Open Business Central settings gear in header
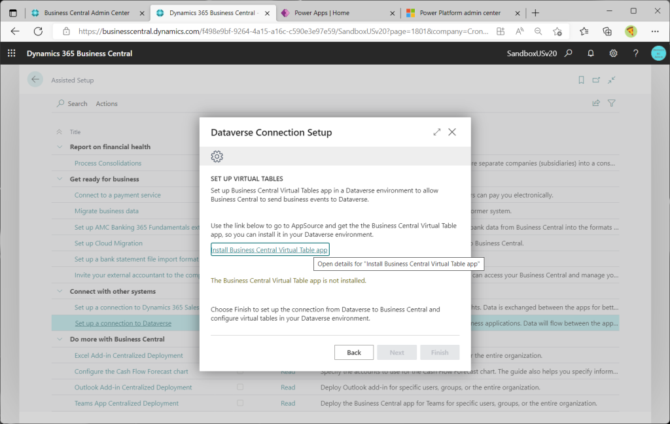 point(613,53)
